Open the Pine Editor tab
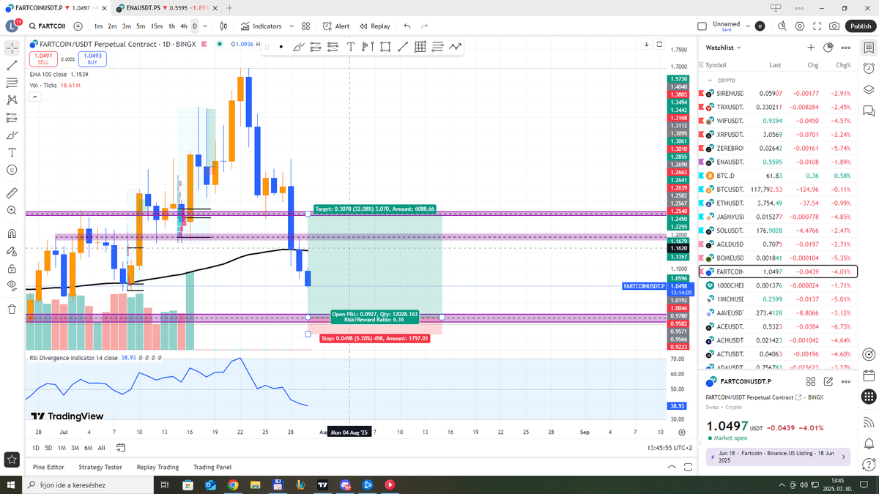This screenshot has height=494, width=879. click(48, 467)
